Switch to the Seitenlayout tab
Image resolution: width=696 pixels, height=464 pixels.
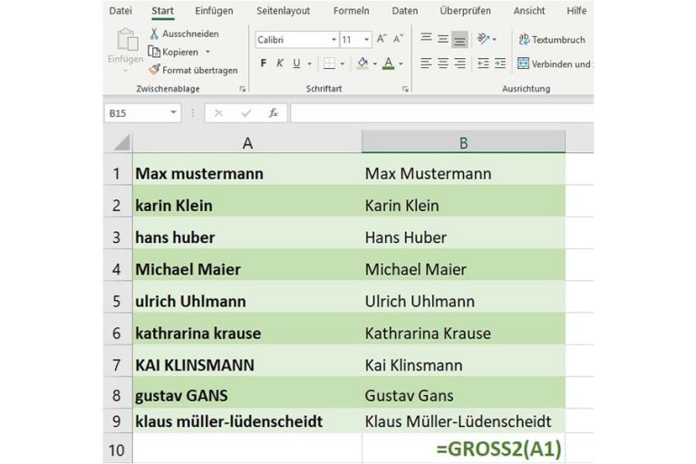tap(283, 11)
